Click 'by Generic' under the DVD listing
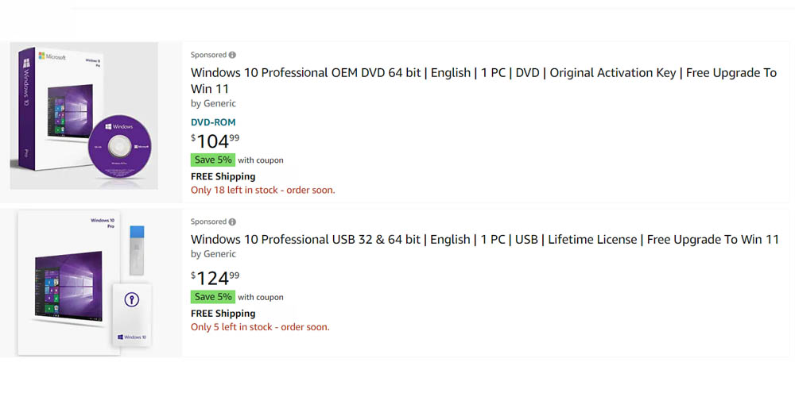795x397 pixels. click(x=213, y=103)
